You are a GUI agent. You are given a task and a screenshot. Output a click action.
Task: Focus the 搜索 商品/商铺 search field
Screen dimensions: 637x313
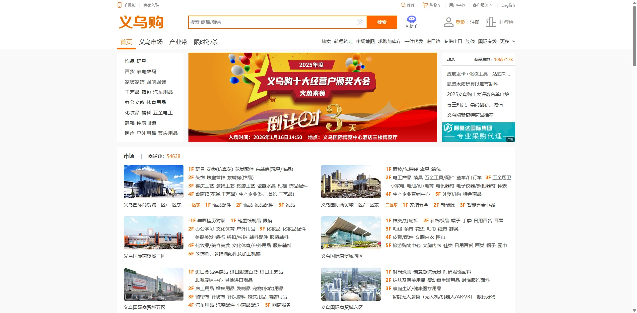tap(272, 22)
